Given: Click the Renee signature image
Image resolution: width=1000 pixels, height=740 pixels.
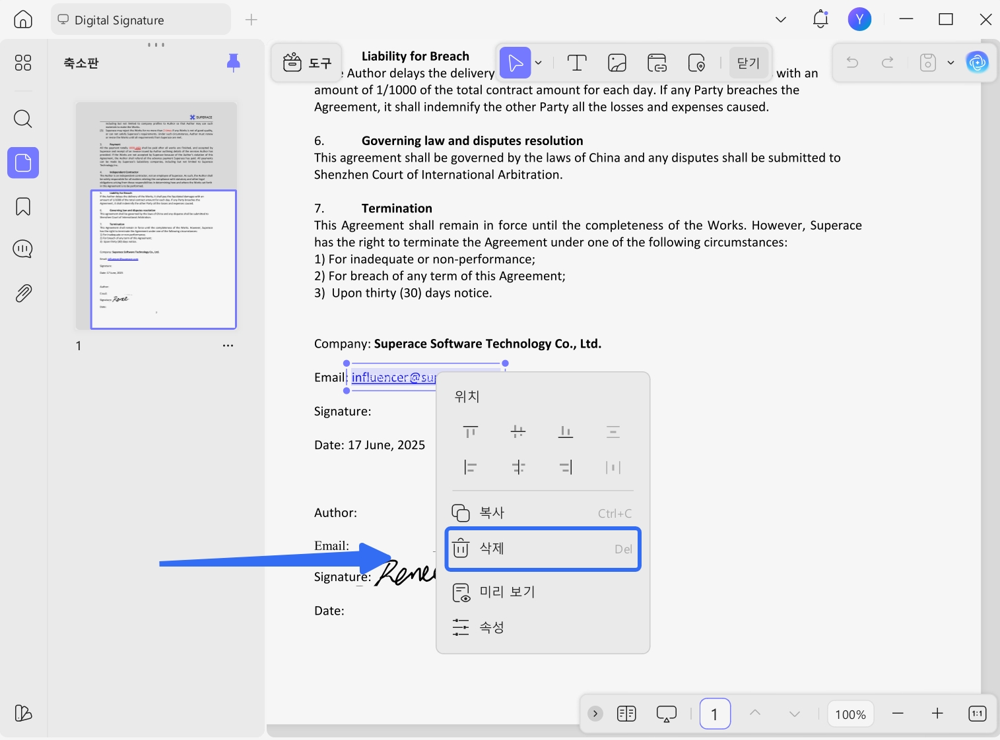Looking at the screenshot, I should [406, 572].
